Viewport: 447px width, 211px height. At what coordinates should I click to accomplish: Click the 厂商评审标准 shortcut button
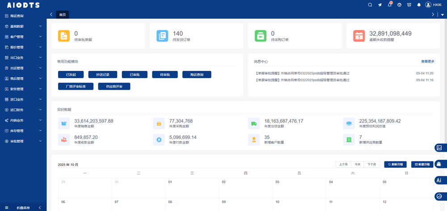pyautogui.click(x=76, y=87)
